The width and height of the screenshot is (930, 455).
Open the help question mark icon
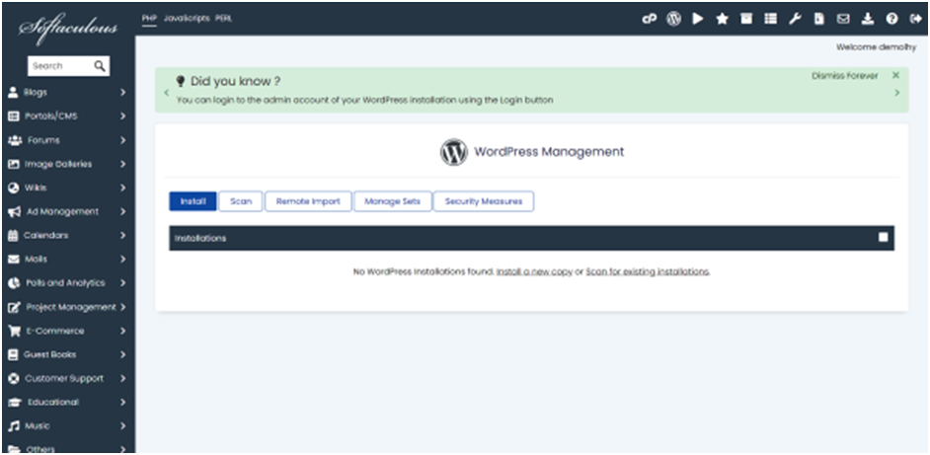coord(891,19)
